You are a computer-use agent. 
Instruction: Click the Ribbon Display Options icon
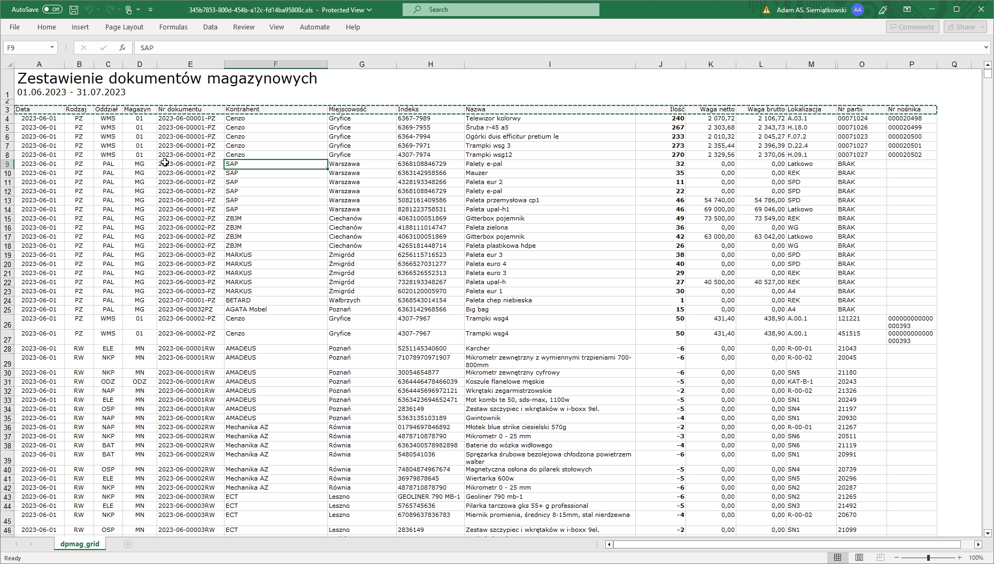point(907,10)
